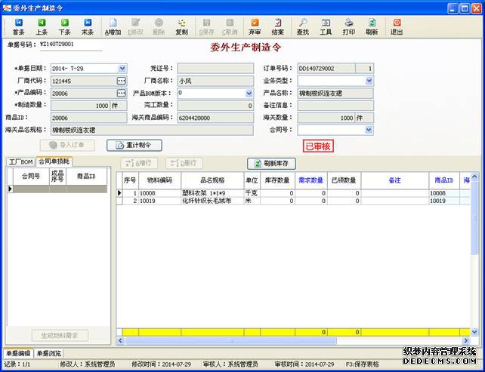Go to first record (首条)
Viewport: 485px width, 372px height.
[x=18, y=26]
